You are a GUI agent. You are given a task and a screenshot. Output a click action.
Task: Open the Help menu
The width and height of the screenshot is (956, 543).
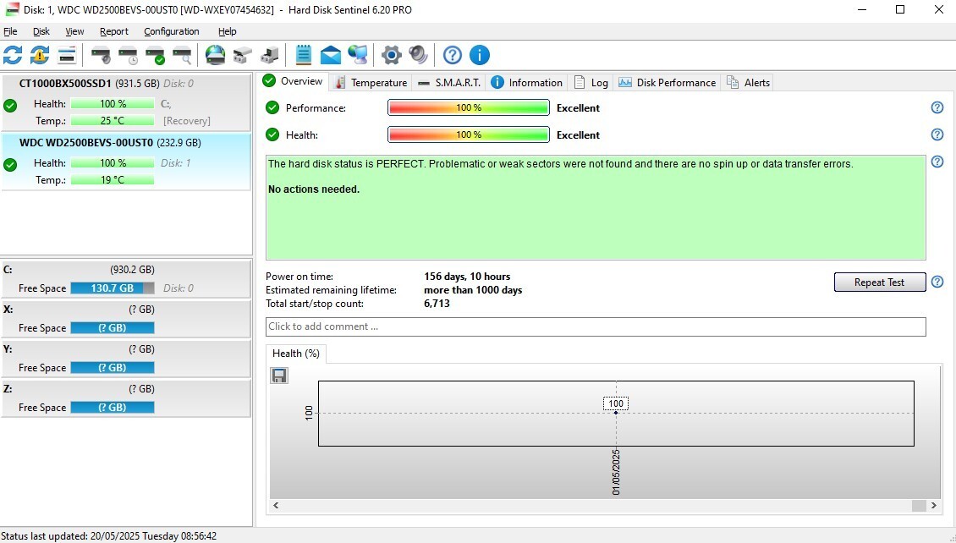pos(228,31)
